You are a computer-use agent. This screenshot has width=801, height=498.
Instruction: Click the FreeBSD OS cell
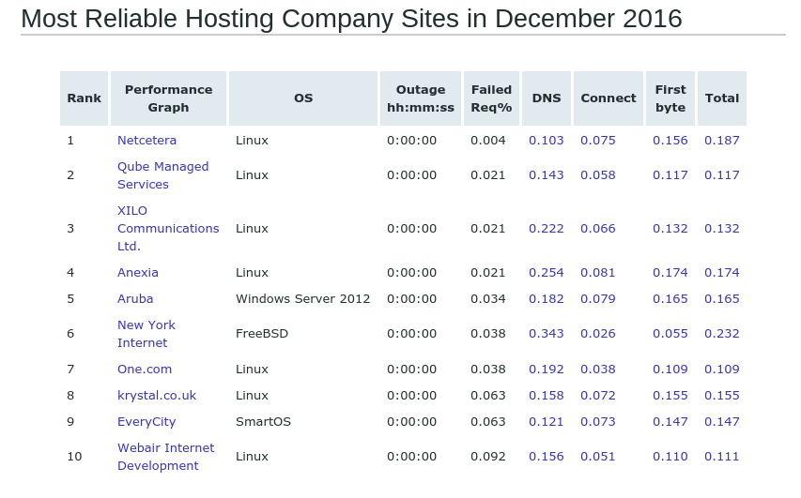pyautogui.click(x=262, y=334)
